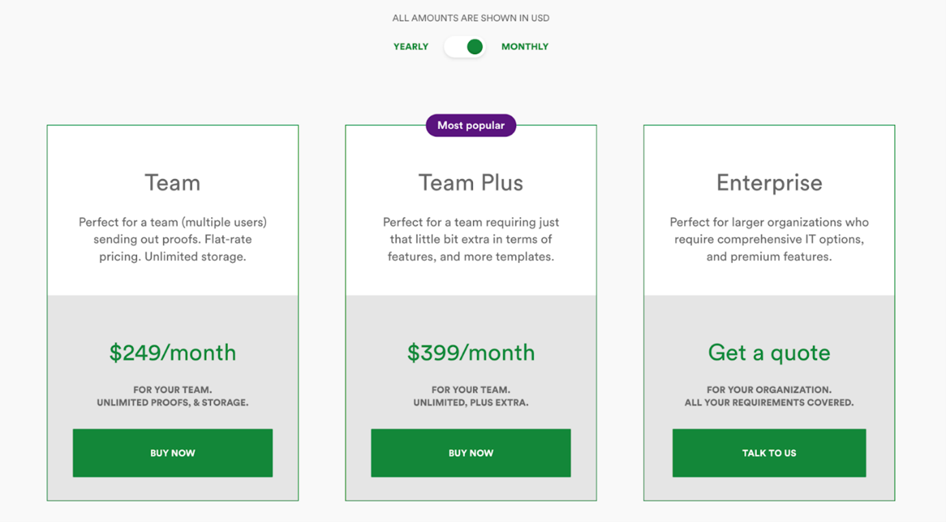Image resolution: width=946 pixels, height=522 pixels.
Task: Select the Team Plus plan heading
Action: pyautogui.click(x=470, y=182)
